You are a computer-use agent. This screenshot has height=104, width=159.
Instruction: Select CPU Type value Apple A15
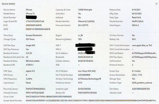pyautogui.click(x=30, y=71)
